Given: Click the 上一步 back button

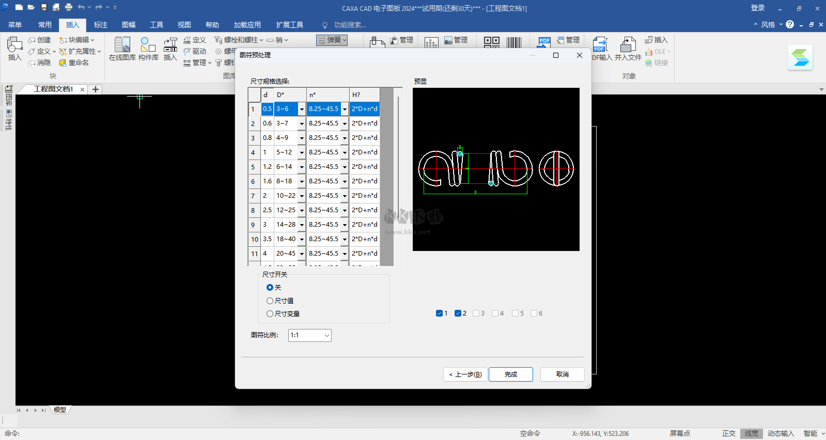Looking at the screenshot, I should [465, 374].
